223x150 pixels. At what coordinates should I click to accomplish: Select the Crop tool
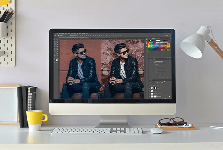(x=55, y=43)
